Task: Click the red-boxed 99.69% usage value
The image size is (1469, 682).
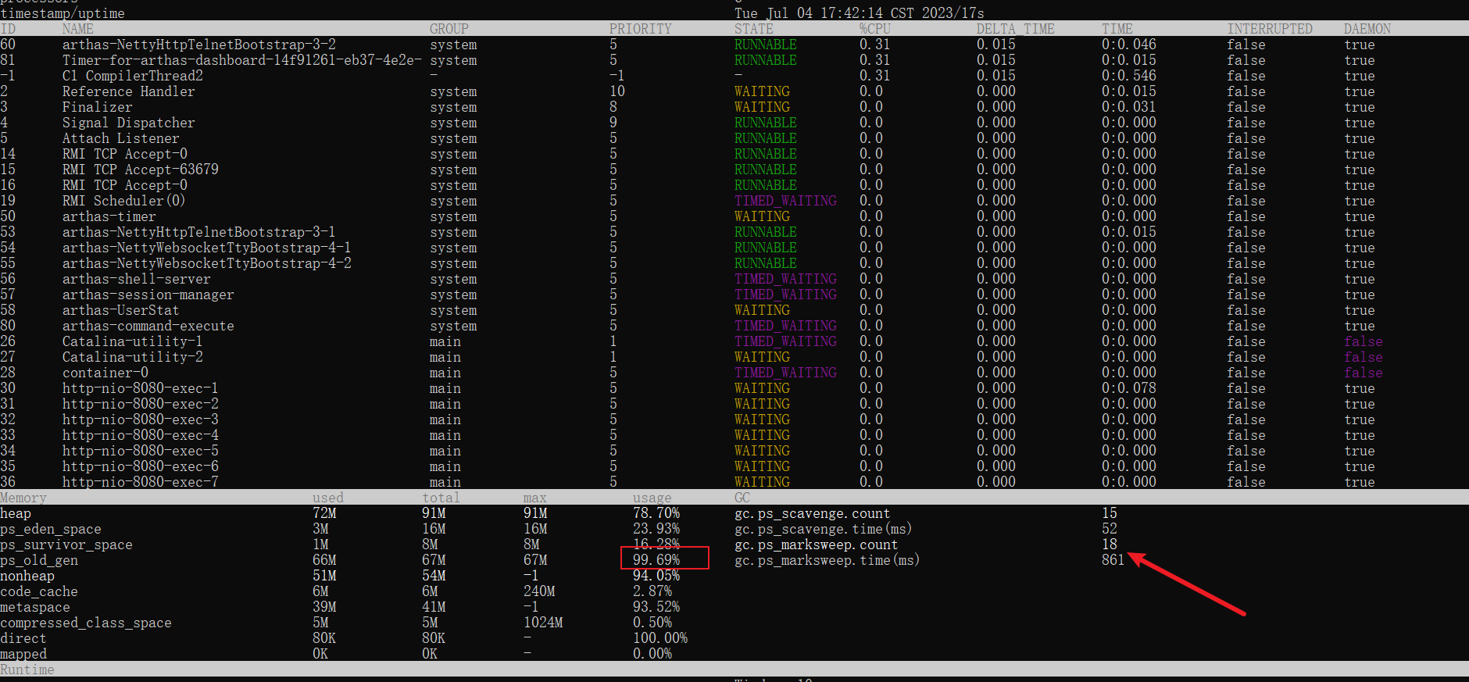Action: [x=656, y=559]
